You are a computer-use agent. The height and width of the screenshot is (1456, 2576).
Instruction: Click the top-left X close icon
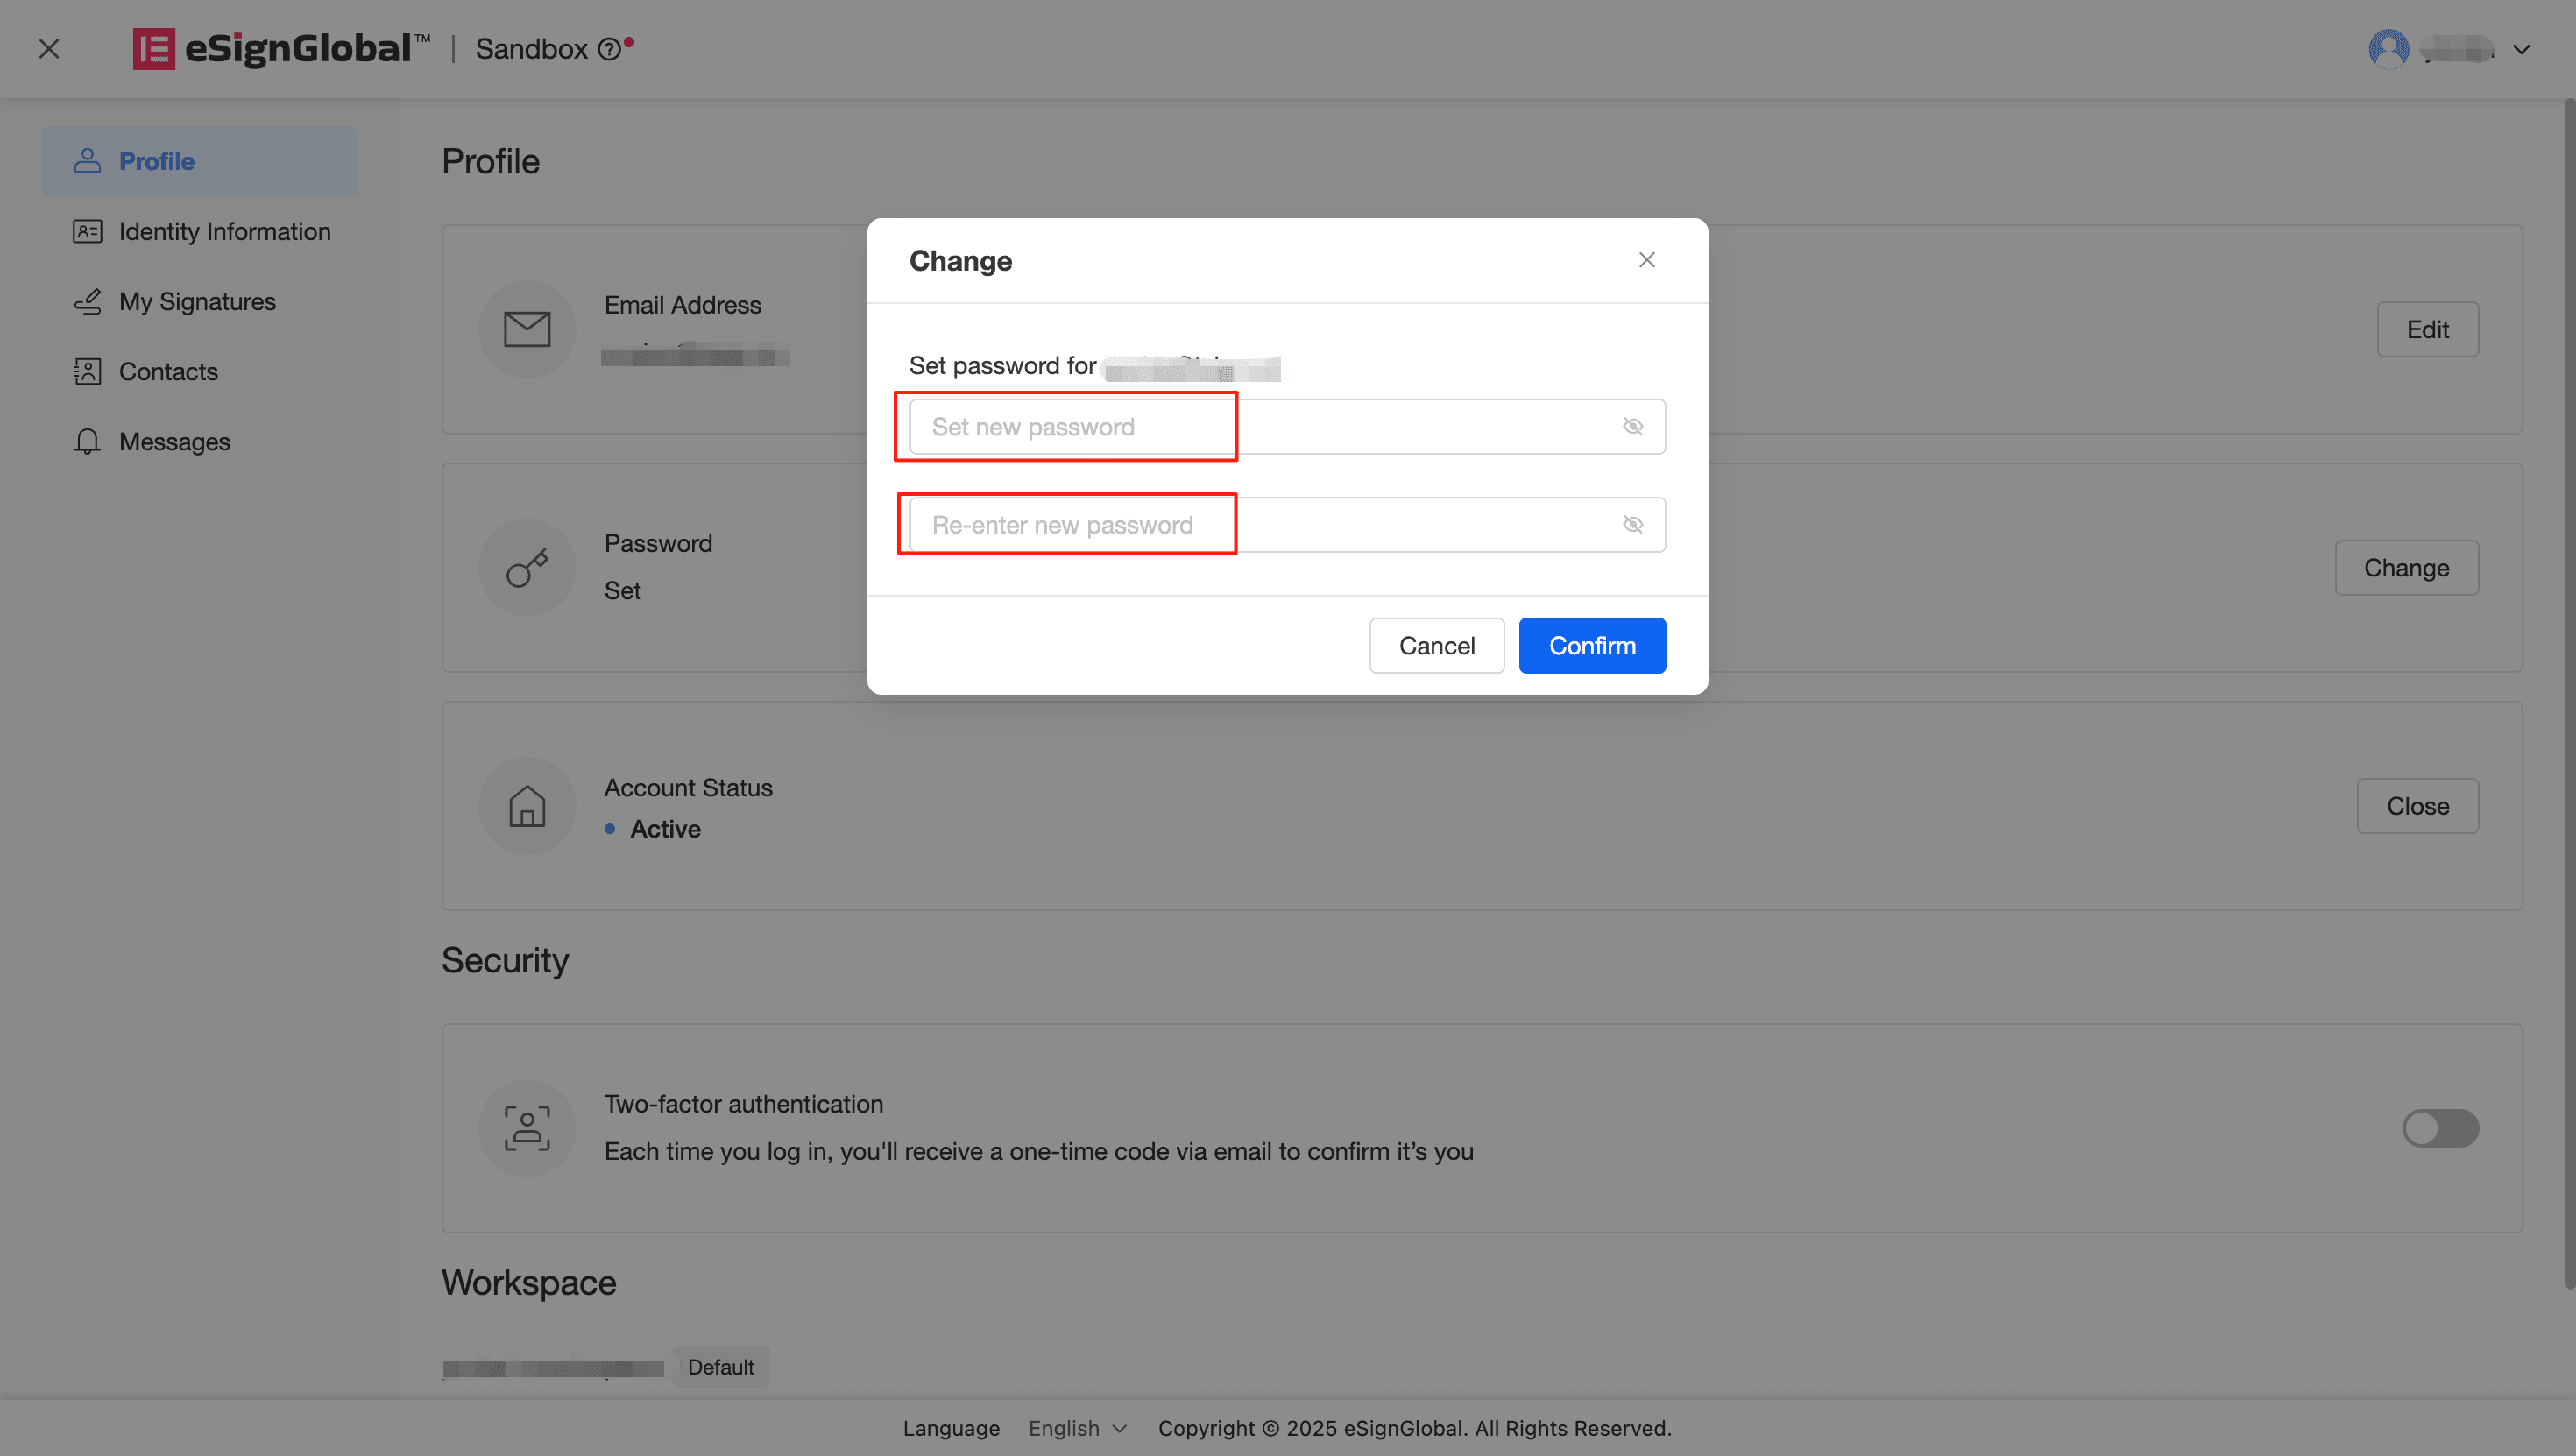click(49, 49)
